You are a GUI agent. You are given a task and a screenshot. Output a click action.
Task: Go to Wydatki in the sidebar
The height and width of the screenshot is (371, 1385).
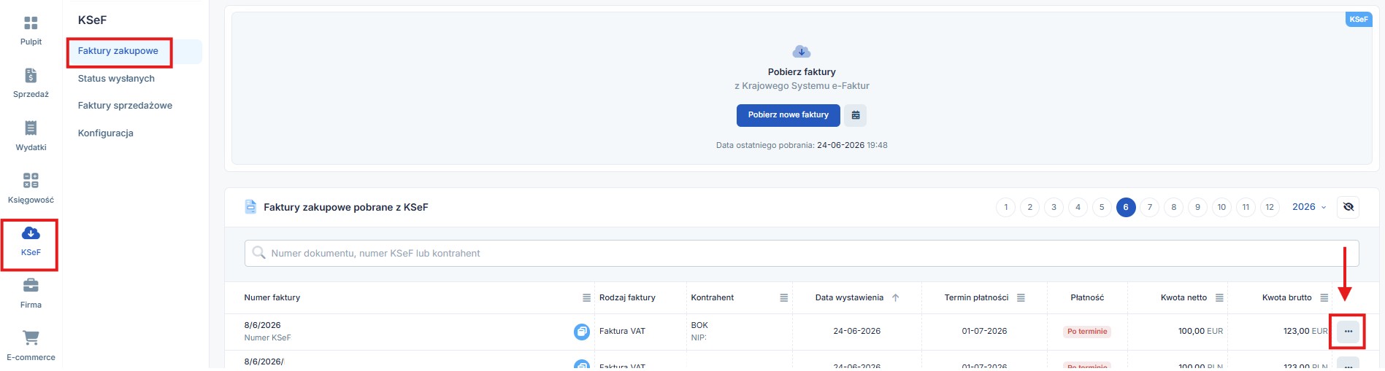31,128
